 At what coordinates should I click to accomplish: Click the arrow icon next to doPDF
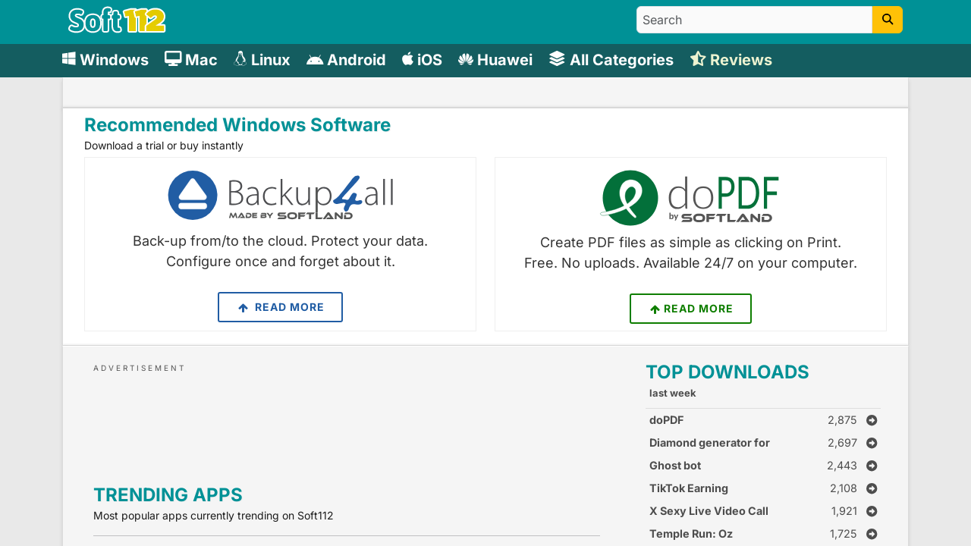(x=872, y=420)
